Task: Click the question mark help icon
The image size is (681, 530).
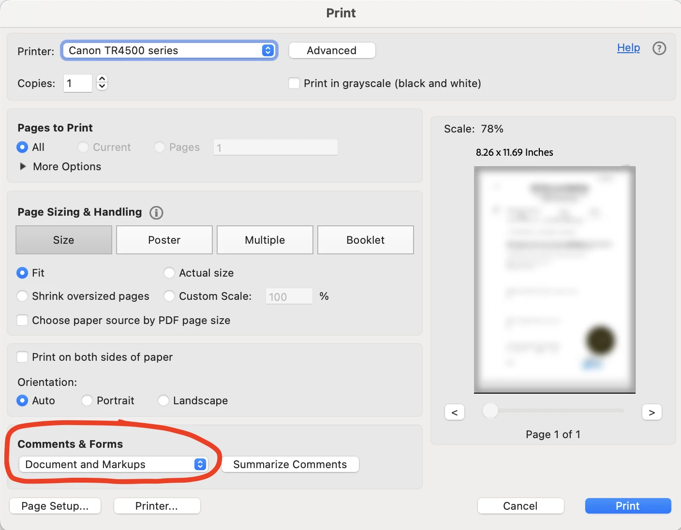Action: coord(659,48)
